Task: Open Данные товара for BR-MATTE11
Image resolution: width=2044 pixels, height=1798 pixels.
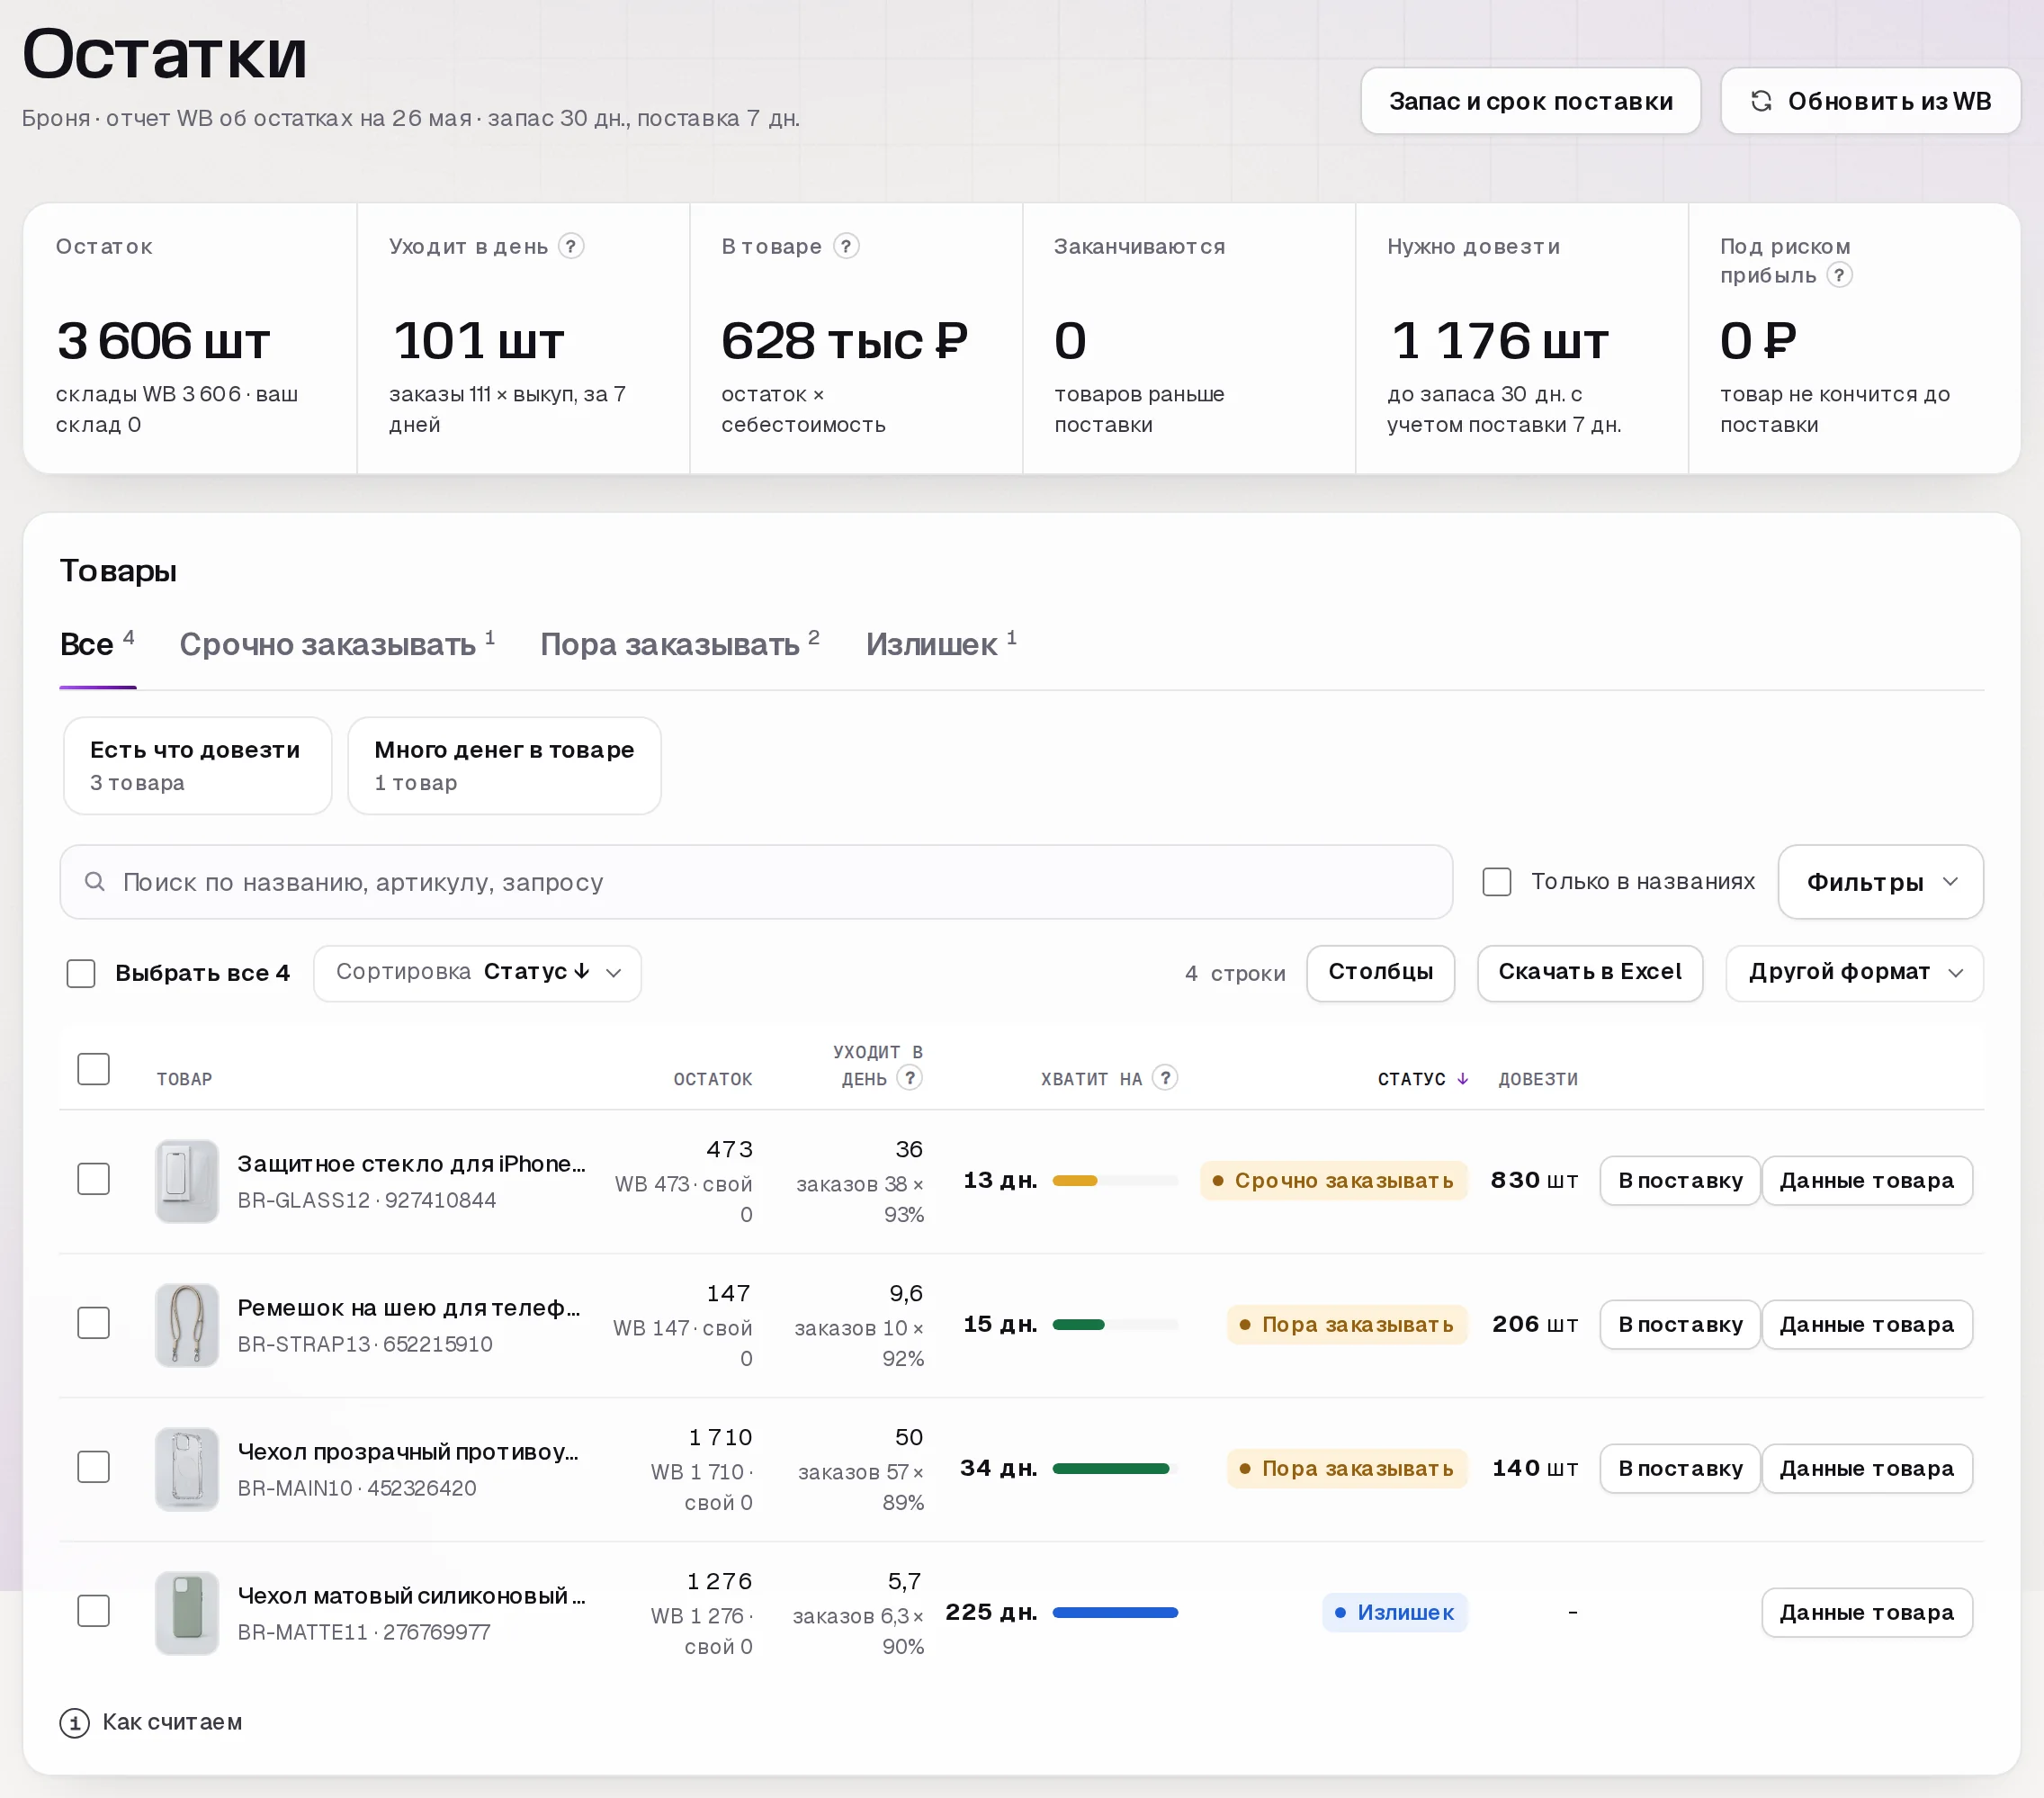Action: click(1866, 1613)
